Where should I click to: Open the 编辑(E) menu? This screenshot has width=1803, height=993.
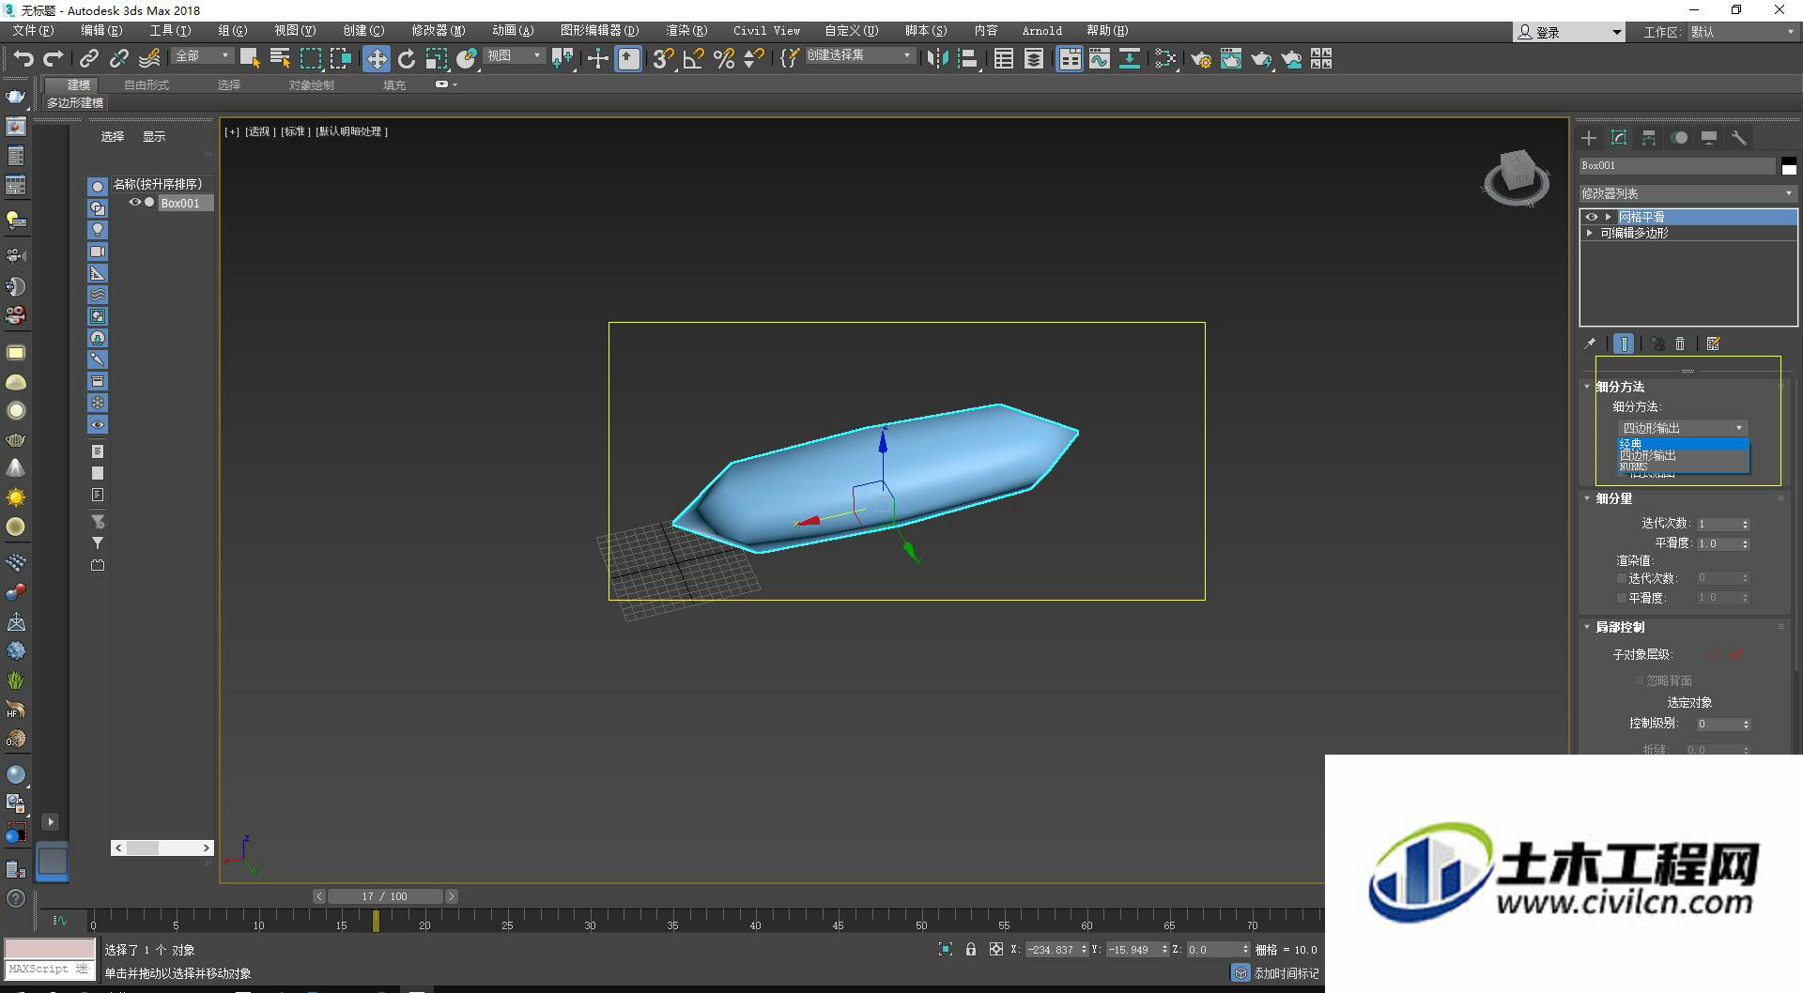click(x=102, y=31)
